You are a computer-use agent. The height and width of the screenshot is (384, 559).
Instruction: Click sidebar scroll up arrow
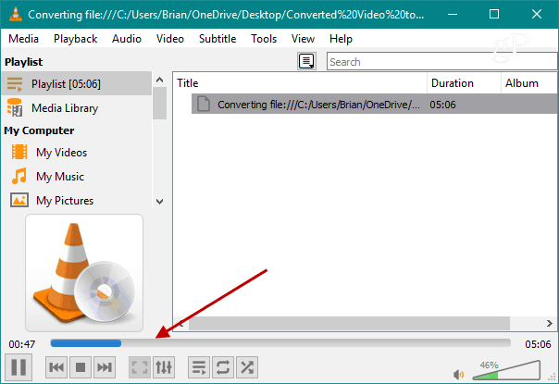click(x=160, y=80)
